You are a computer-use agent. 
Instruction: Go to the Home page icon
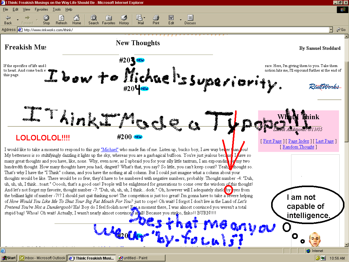(77, 18)
